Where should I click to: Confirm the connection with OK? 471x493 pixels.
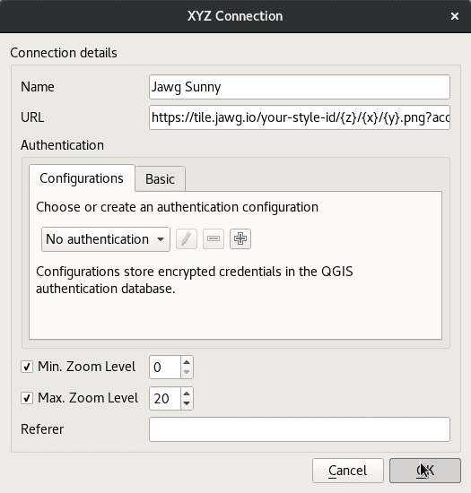click(x=425, y=471)
